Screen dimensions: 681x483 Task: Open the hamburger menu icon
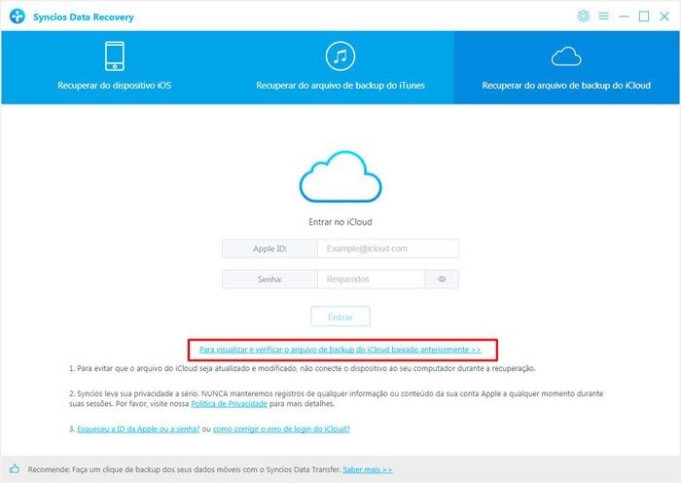(603, 17)
